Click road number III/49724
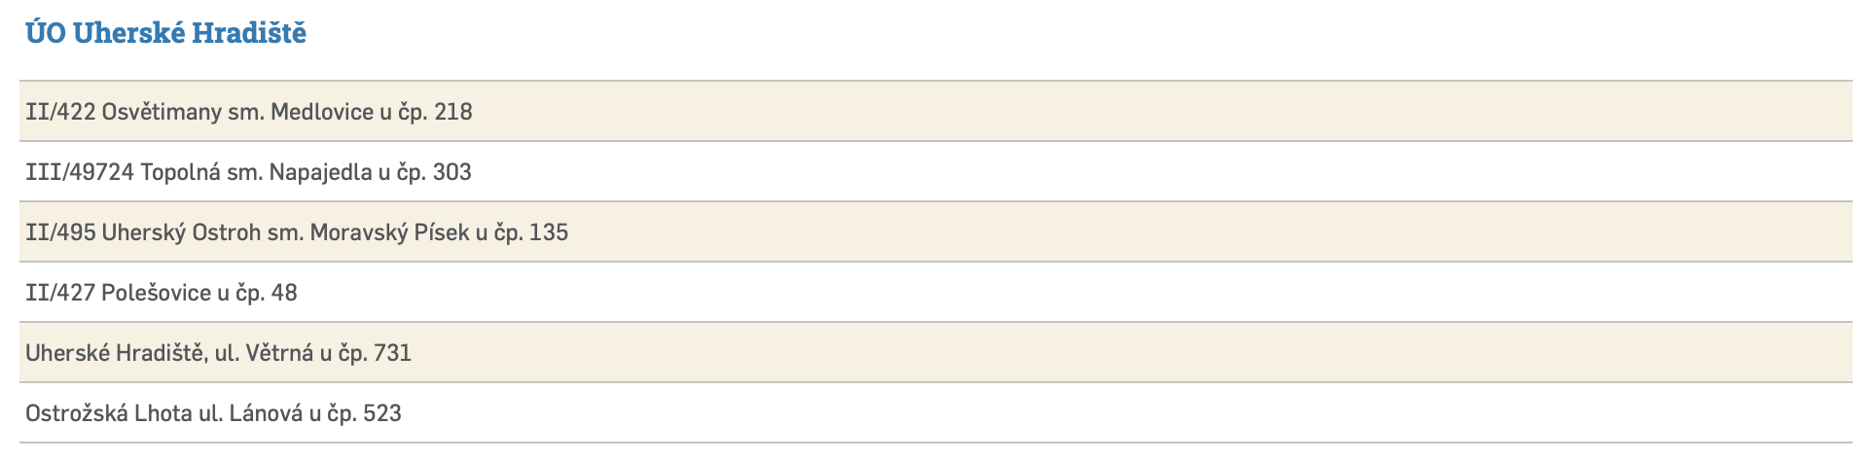The width and height of the screenshot is (1876, 461). click(x=80, y=172)
